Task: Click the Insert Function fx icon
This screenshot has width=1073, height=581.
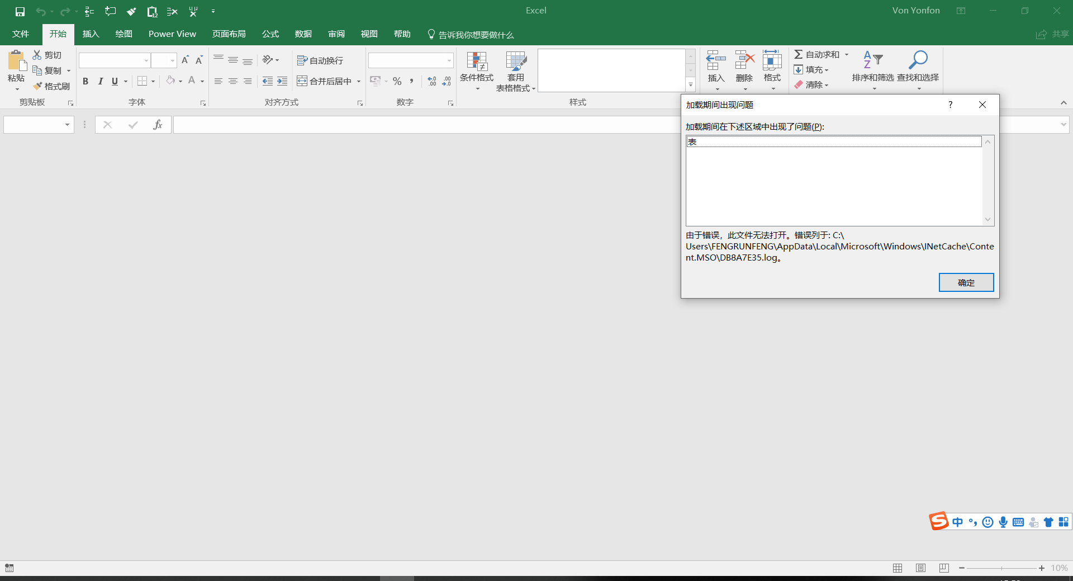Action: pos(158,125)
